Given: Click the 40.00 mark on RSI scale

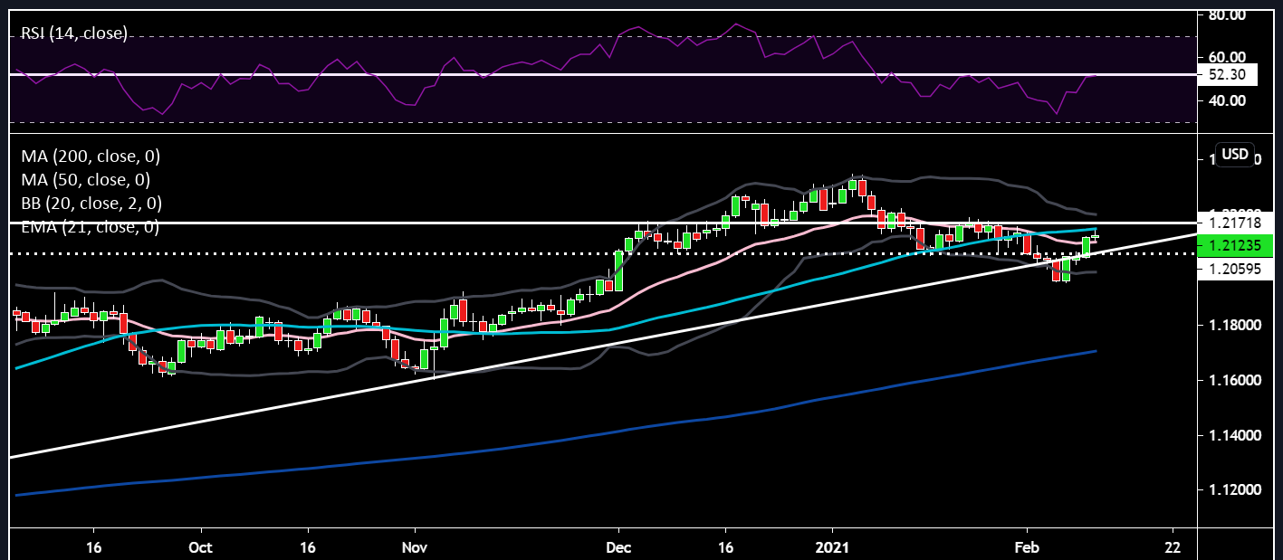Looking at the screenshot, I should pos(1230,101).
